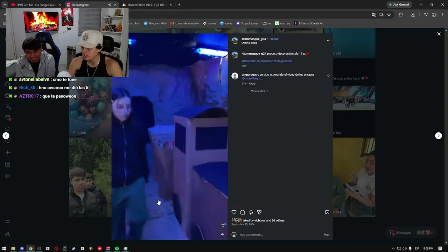
Task: Click the Post comment button
Action: point(327,234)
